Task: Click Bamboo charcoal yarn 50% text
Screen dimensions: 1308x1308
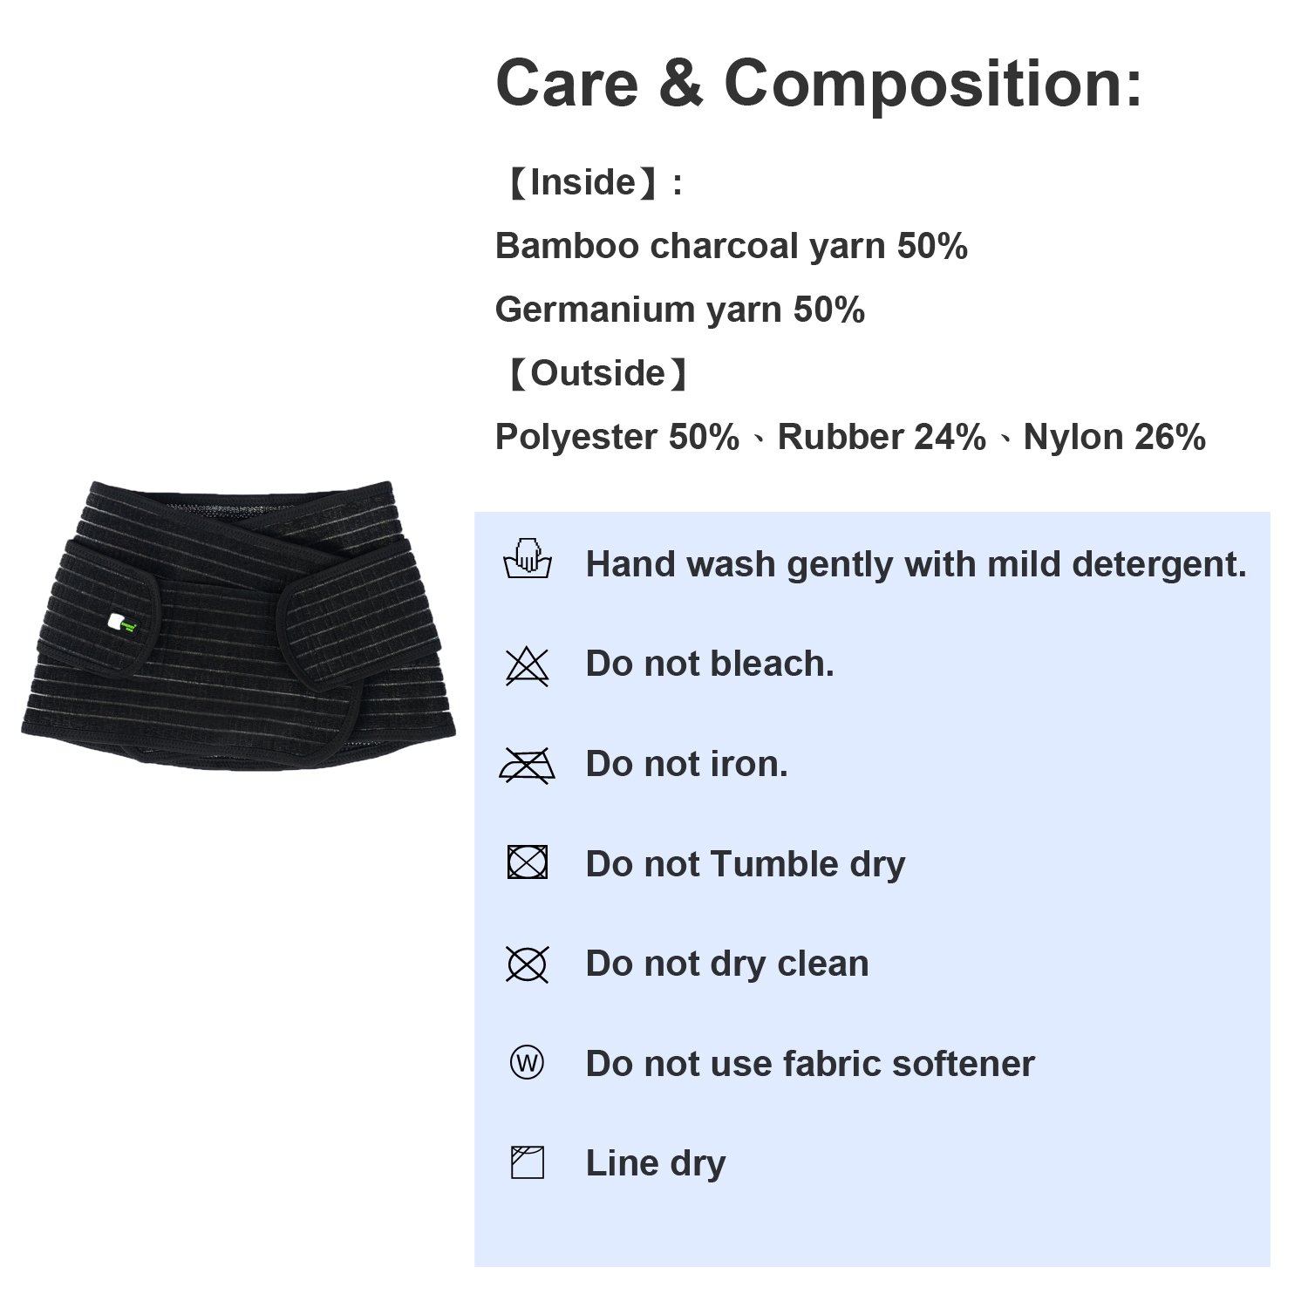Action: coord(731,247)
